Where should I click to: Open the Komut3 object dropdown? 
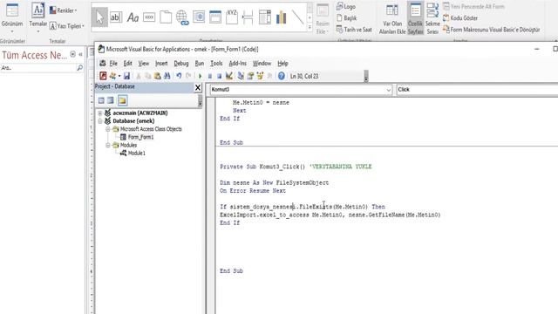click(388, 90)
